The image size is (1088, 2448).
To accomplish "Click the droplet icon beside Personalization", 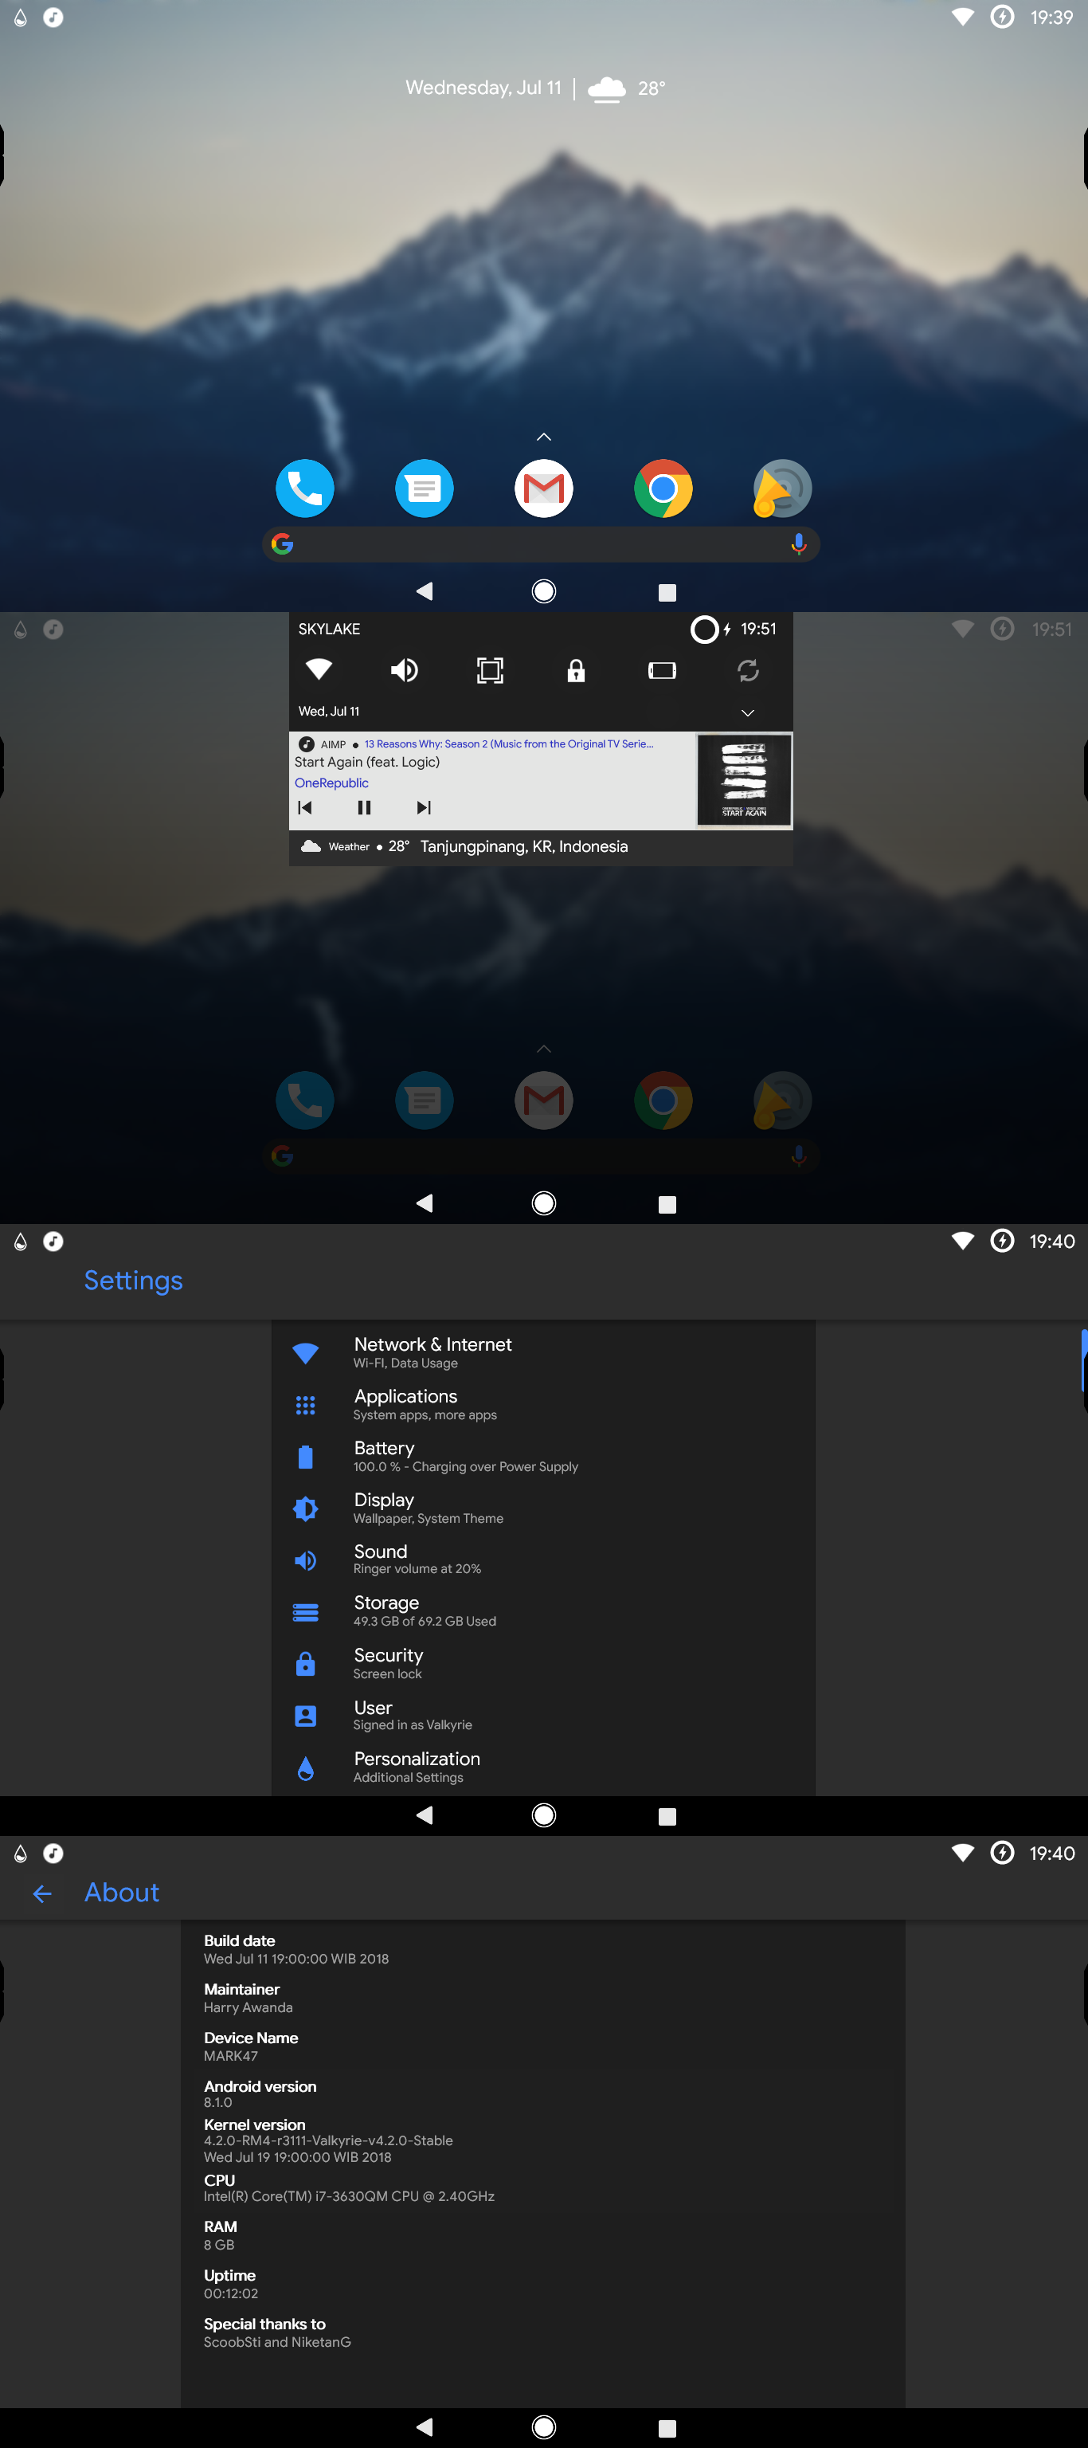I will [305, 1767].
